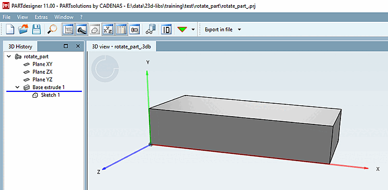388x190 pixels.
Task: Click the circular view rotation widget
Action: click(x=105, y=69)
